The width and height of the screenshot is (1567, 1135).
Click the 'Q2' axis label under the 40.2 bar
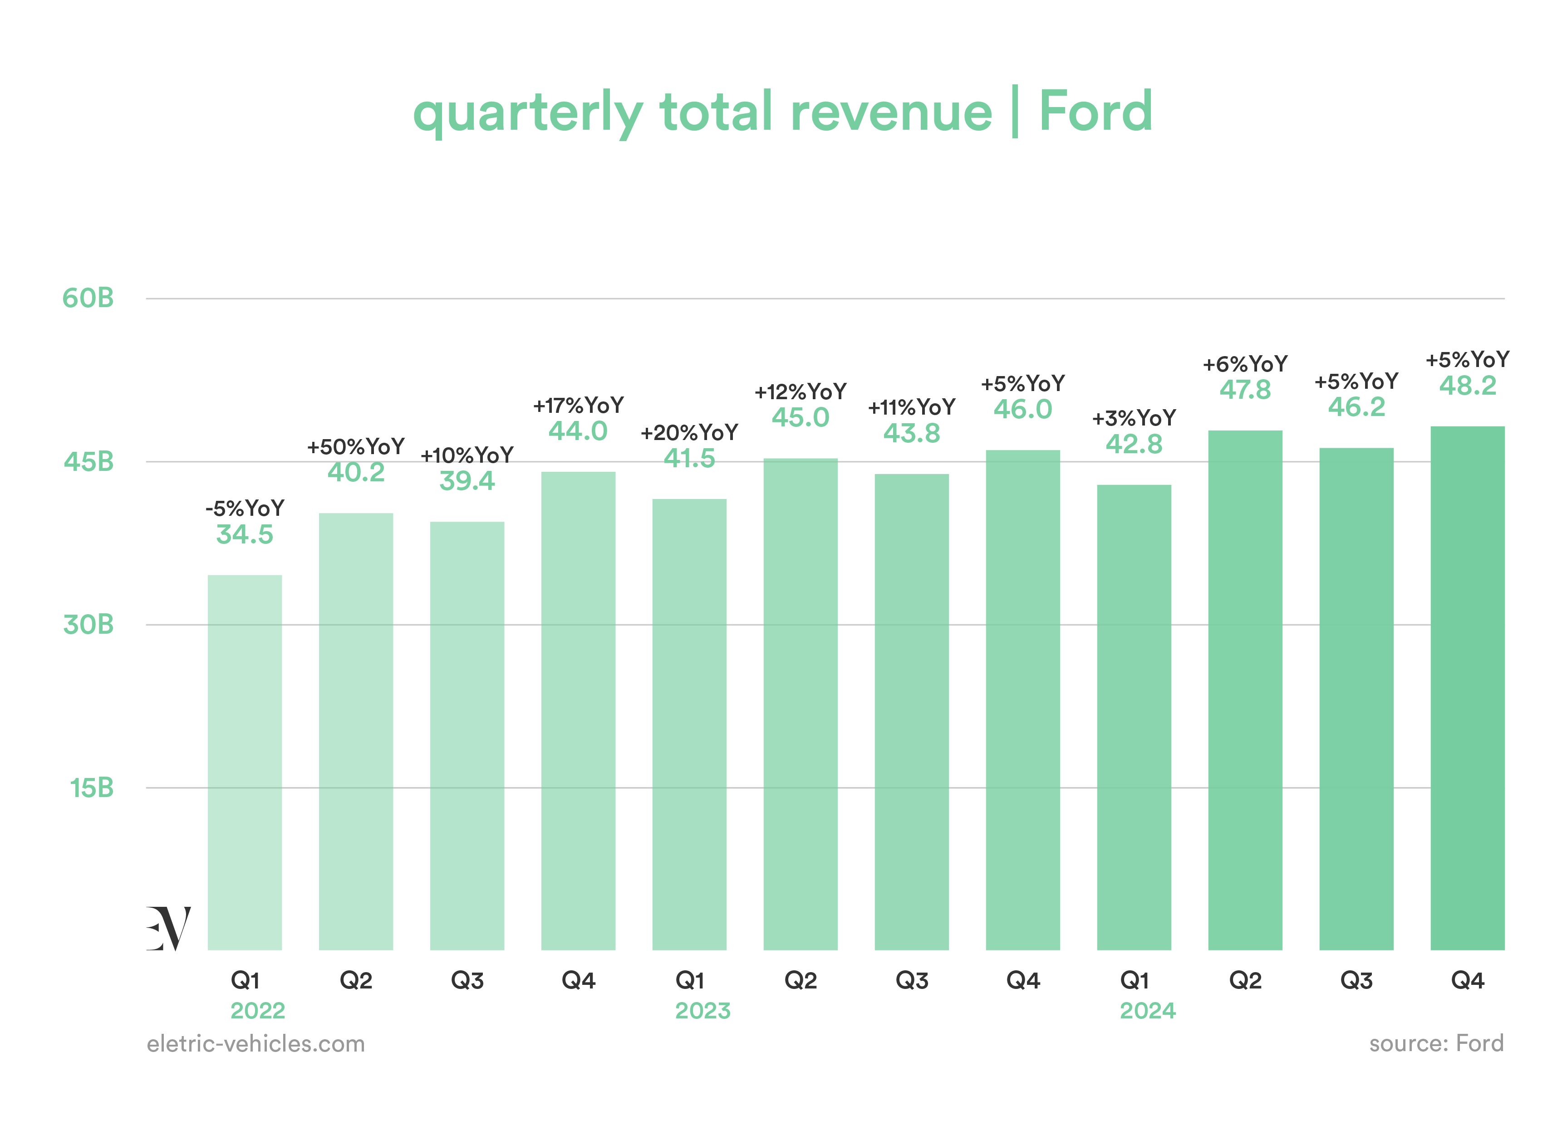pyautogui.click(x=356, y=980)
